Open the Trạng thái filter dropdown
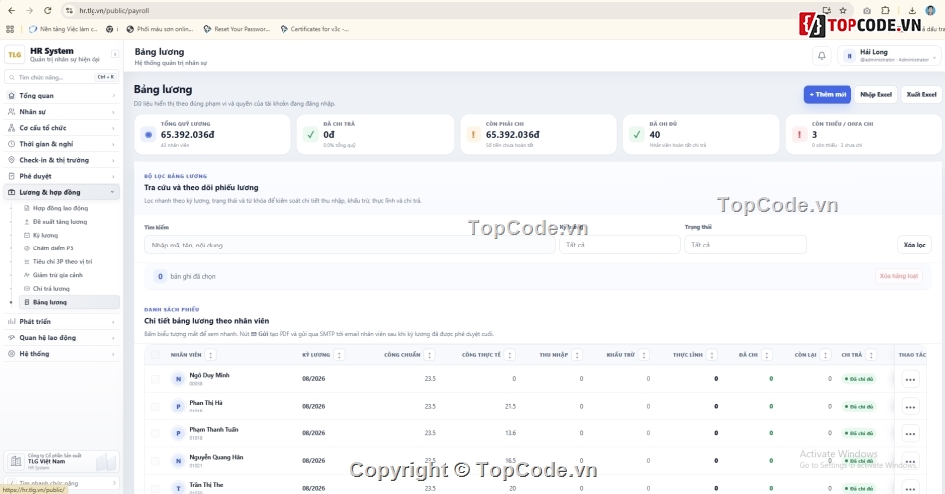 pos(745,245)
